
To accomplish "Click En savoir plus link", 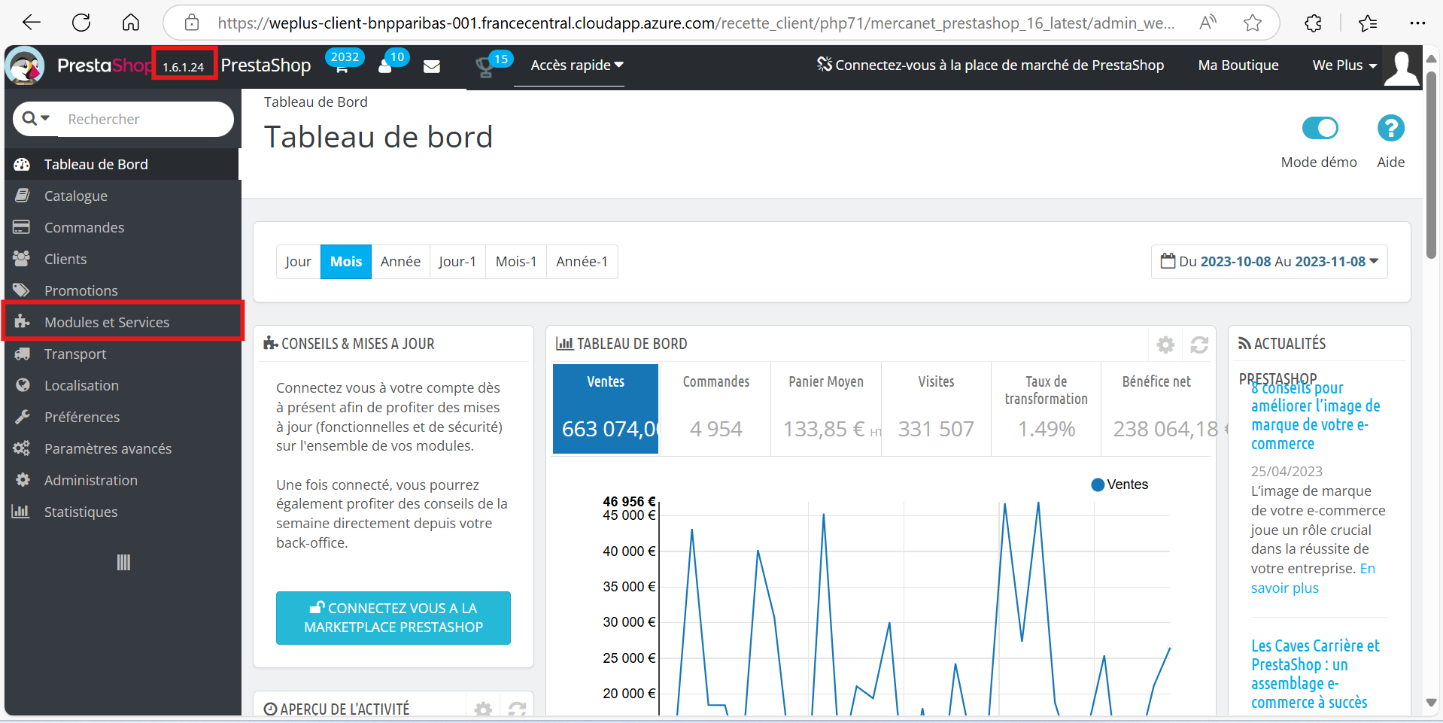I will click(1313, 579).
